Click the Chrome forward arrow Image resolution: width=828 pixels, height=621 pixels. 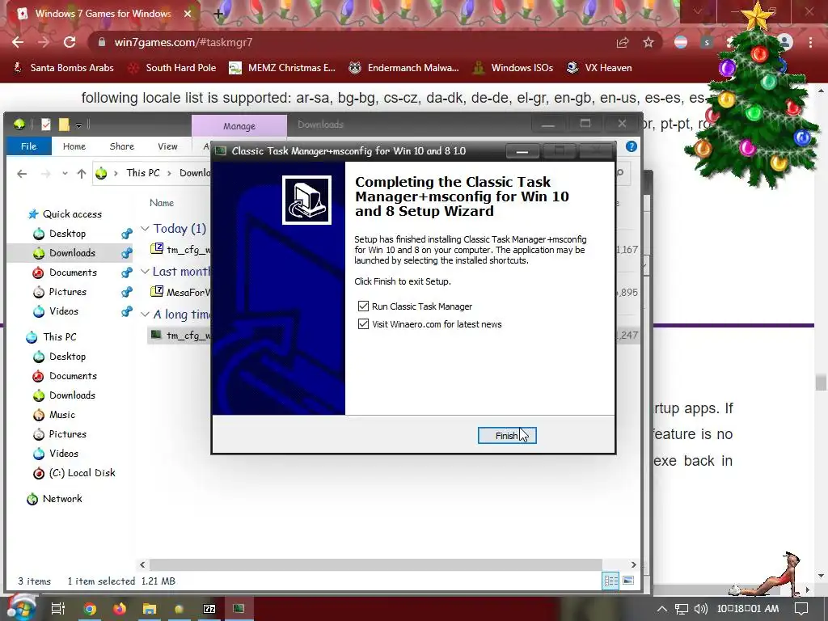point(44,42)
